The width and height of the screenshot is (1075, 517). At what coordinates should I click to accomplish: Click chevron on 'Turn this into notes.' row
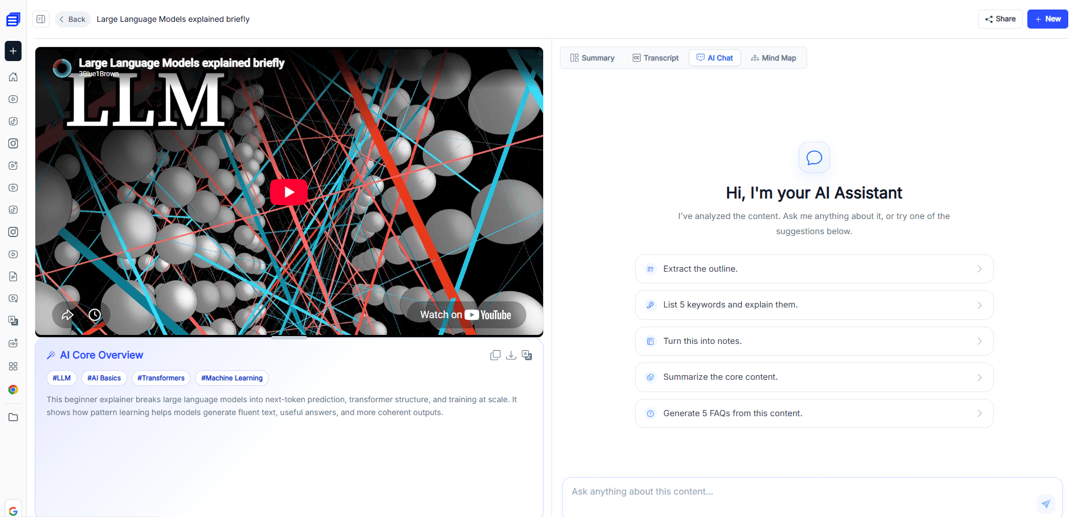tap(979, 341)
